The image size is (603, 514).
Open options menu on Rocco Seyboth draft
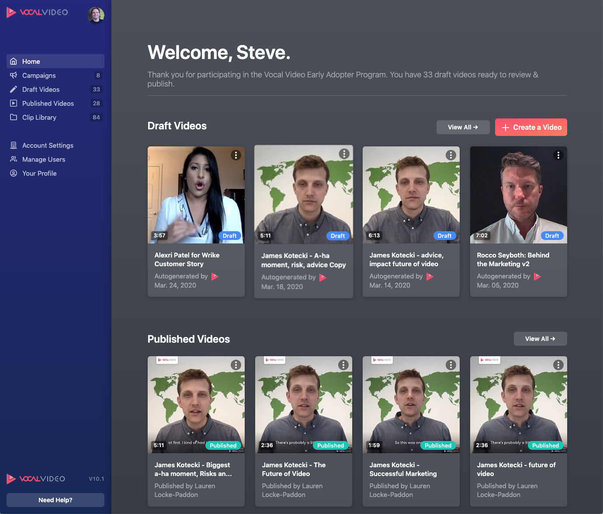(558, 155)
